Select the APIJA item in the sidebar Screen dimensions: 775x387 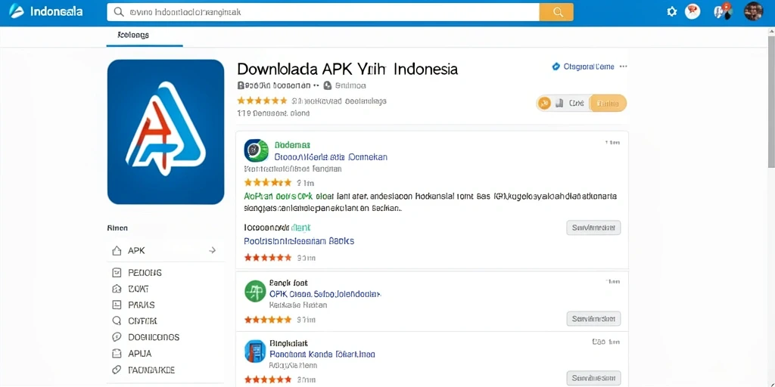click(x=132, y=354)
